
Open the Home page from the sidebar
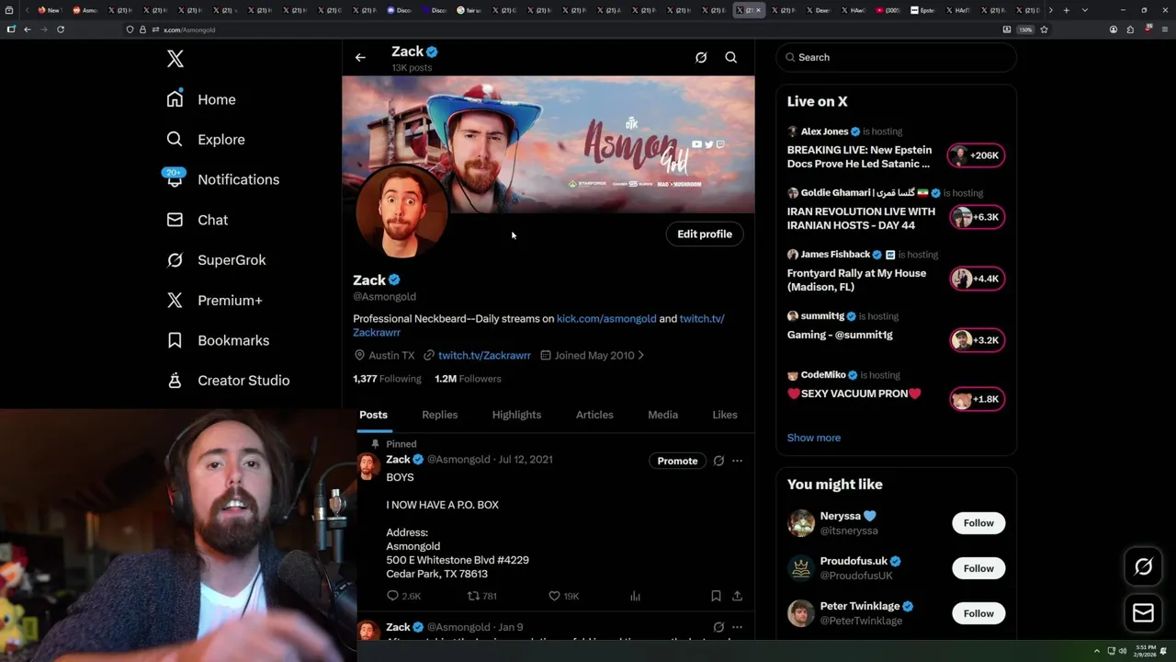tap(201, 99)
